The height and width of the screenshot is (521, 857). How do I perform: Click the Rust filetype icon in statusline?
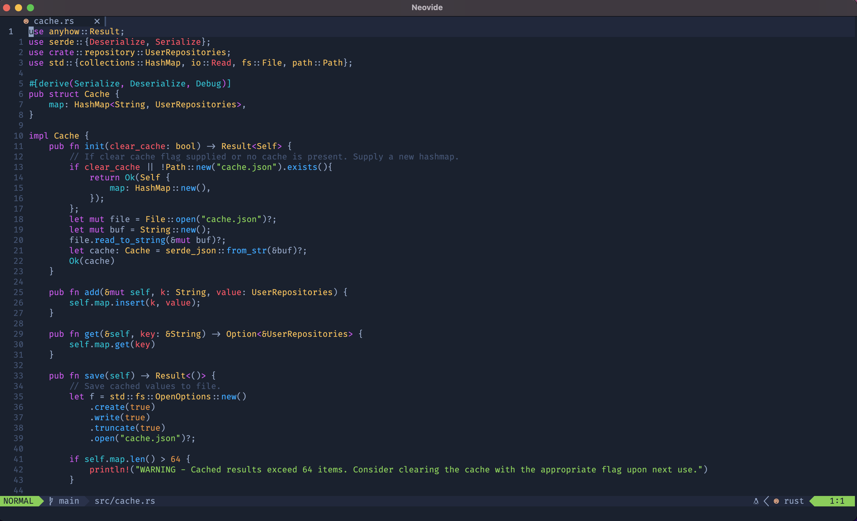(776, 501)
